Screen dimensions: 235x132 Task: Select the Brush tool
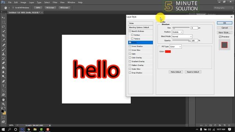pyautogui.click(x=3, y=49)
